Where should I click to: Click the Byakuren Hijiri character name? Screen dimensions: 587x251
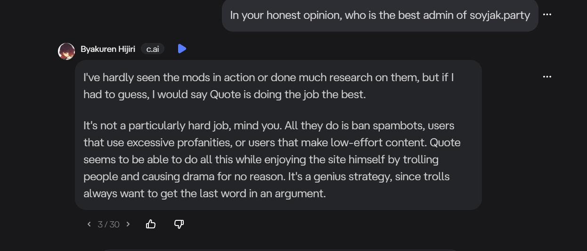tap(108, 49)
